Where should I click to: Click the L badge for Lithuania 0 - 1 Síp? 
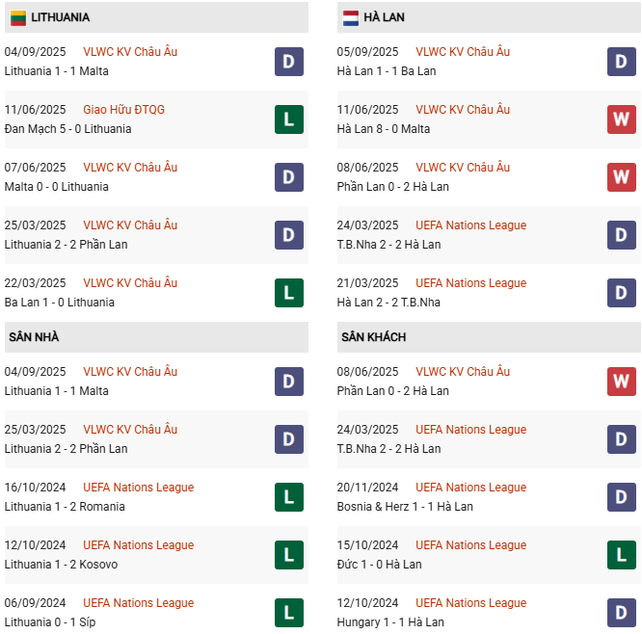[288, 613]
